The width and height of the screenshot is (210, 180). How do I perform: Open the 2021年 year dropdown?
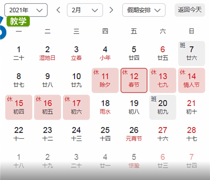(x=26, y=10)
